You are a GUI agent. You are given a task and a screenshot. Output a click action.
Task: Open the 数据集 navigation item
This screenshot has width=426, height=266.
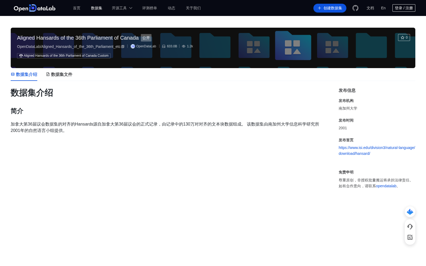coord(97,8)
